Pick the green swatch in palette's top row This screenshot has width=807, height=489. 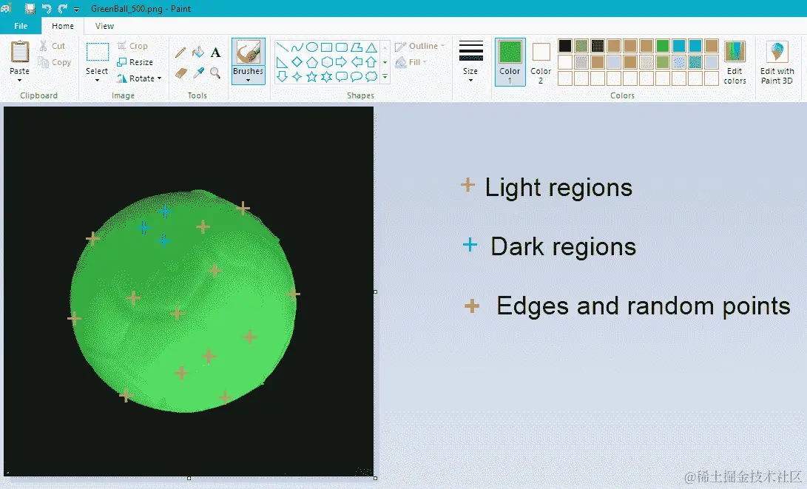pos(663,46)
